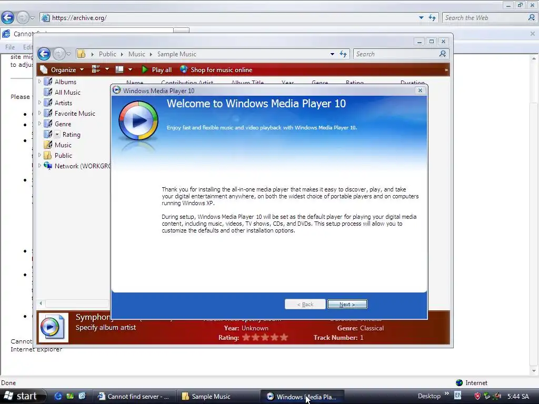Click search magnifier icon in explorer
Screen dimensions: 539x404
pos(442,54)
